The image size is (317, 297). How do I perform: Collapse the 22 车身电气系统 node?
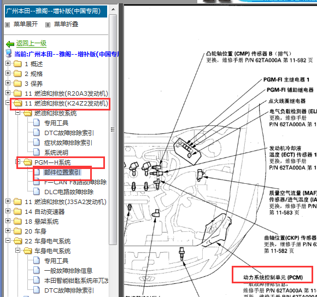click(8, 240)
